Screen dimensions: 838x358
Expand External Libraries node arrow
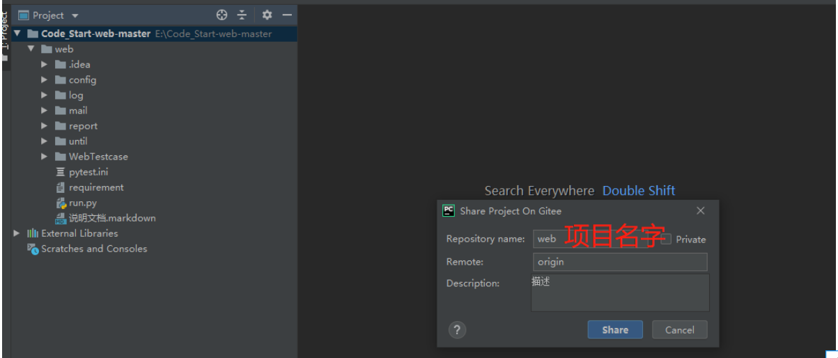pyautogui.click(x=17, y=233)
